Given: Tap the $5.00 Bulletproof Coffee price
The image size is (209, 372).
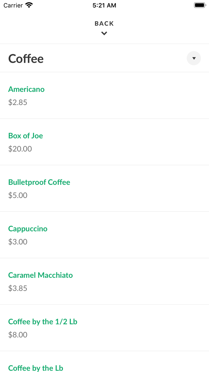Looking at the screenshot, I should pos(18,195).
